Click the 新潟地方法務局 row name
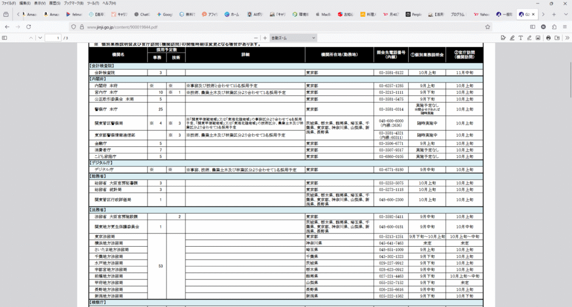572x307 pixels. 109,296
